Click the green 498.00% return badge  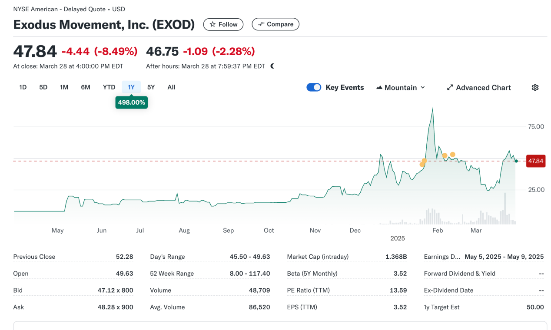[131, 102]
